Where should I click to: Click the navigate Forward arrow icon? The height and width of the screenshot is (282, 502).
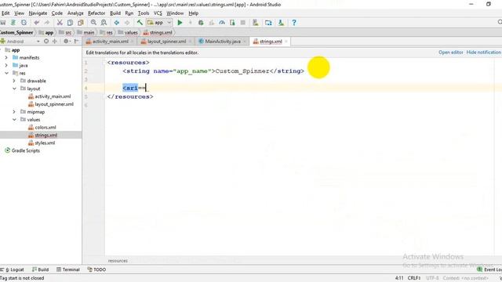click(x=127, y=23)
